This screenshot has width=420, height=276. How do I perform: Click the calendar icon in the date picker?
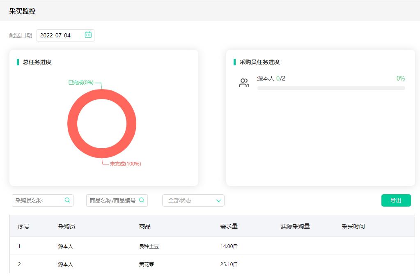[x=87, y=35]
